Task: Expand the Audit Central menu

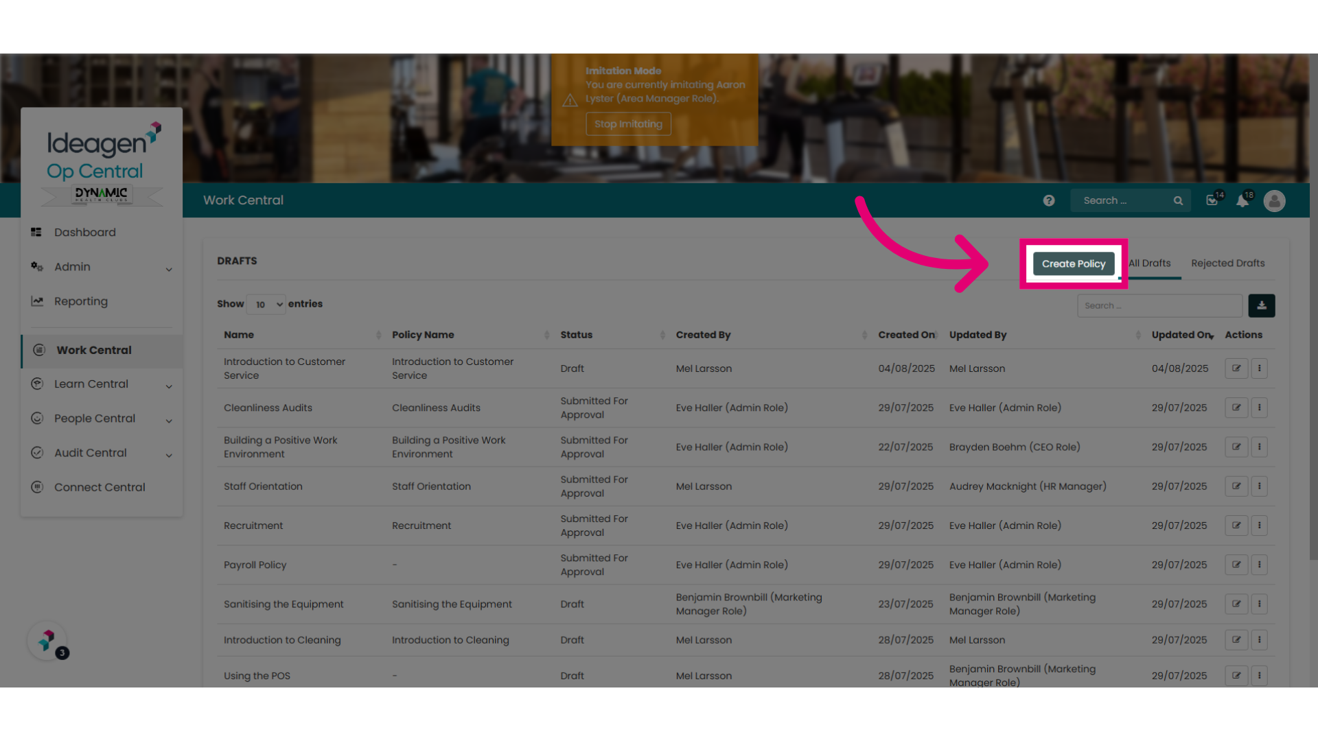Action: coord(102,453)
